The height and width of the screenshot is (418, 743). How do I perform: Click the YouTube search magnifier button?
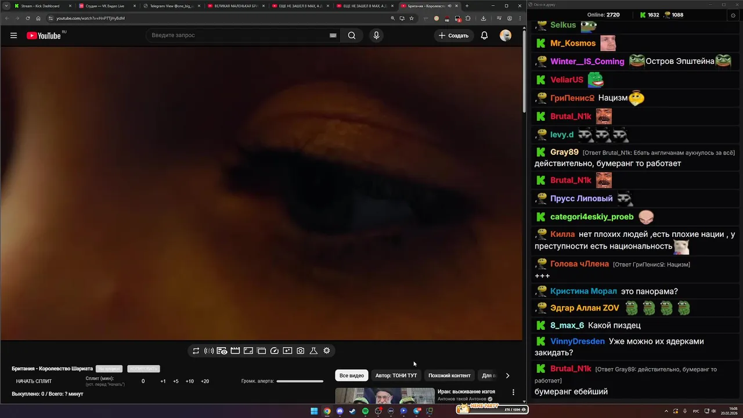coord(352,35)
